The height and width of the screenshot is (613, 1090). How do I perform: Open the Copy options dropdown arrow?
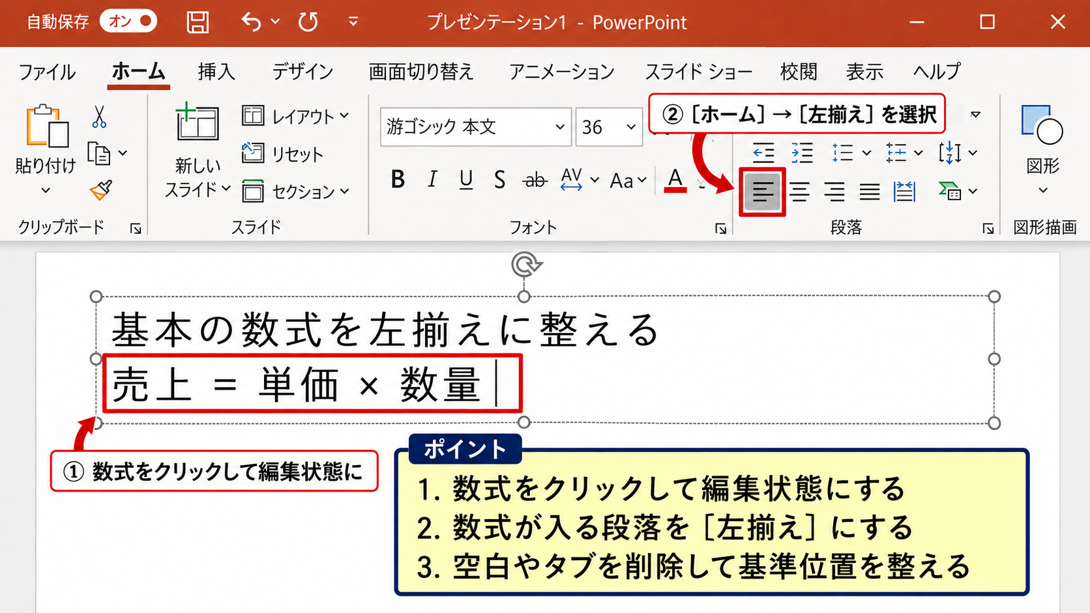(123, 154)
